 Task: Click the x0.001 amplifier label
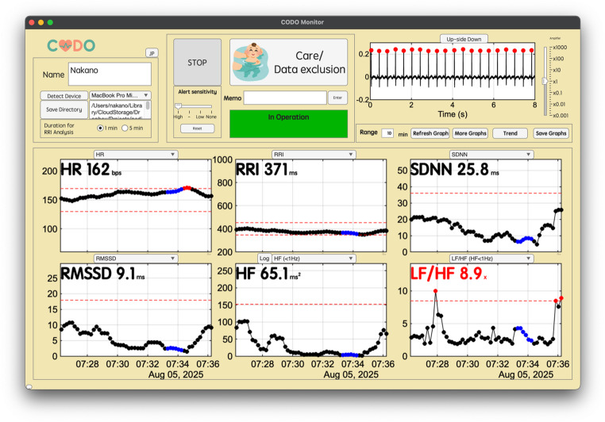point(561,115)
